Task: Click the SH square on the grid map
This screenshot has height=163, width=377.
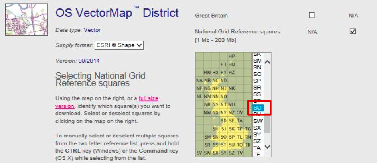Action: tap(215, 129)
